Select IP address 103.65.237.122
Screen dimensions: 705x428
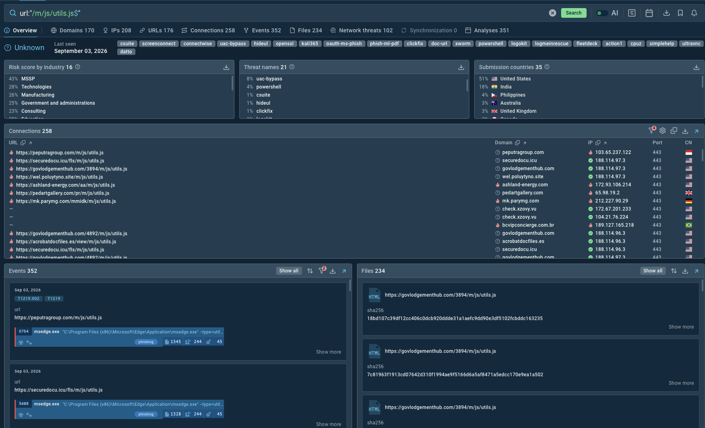pos(613,152)
